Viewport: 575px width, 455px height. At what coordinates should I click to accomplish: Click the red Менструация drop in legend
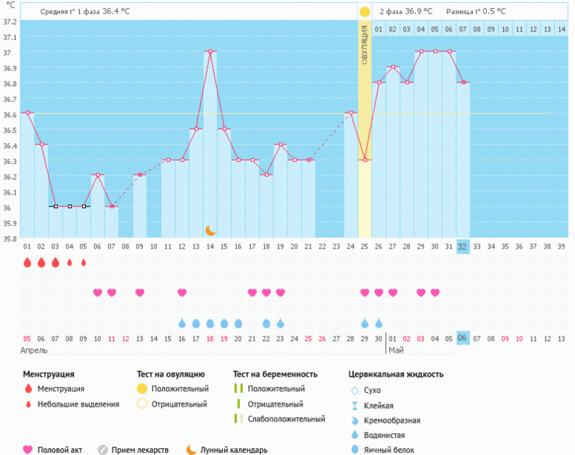coord(28,389)
